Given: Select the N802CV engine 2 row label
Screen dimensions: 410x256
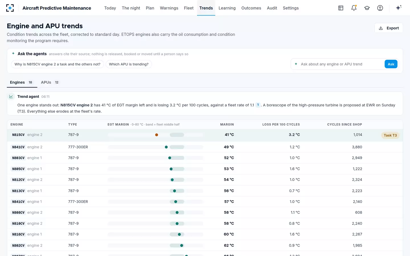Looking at the screenshot, I should pyautogui.click(x=26, y=245).
